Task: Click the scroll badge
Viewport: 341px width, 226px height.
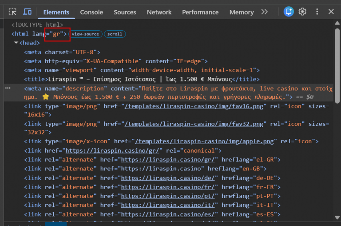Action: click(x=115, y=34)
